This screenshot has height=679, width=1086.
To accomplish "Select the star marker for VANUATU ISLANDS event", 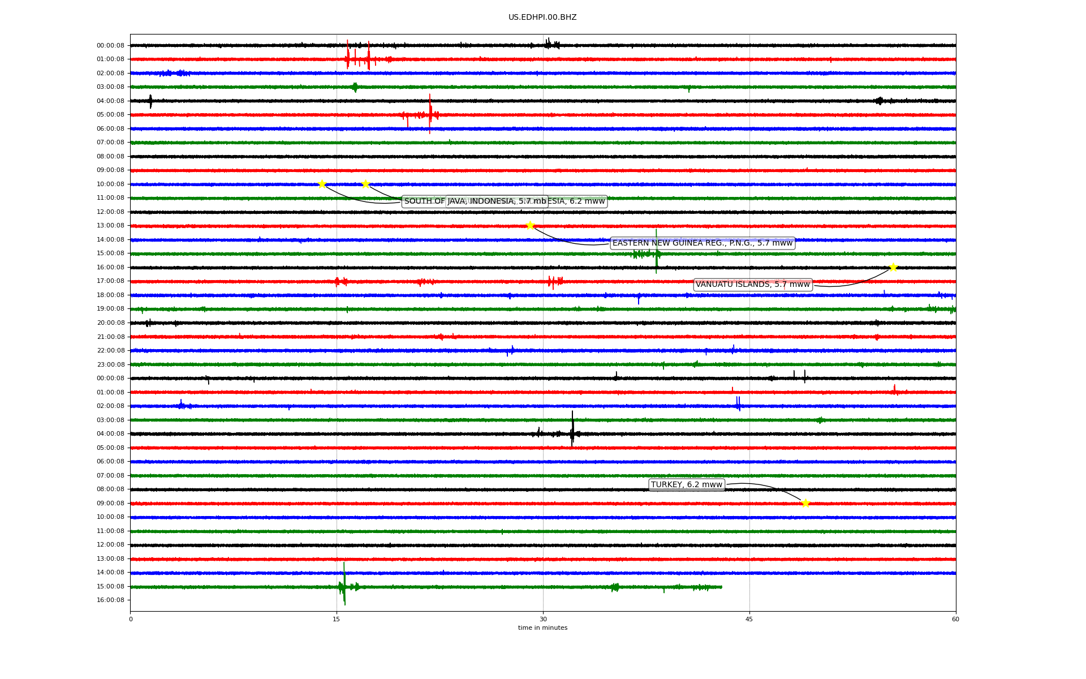I will coord(893,268).
